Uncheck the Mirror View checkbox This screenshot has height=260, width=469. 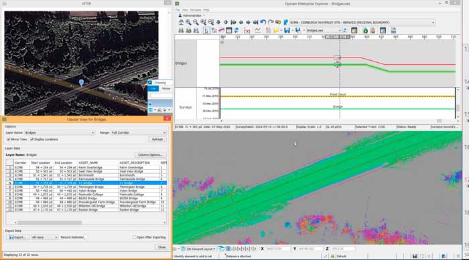(x=8, y=140)
